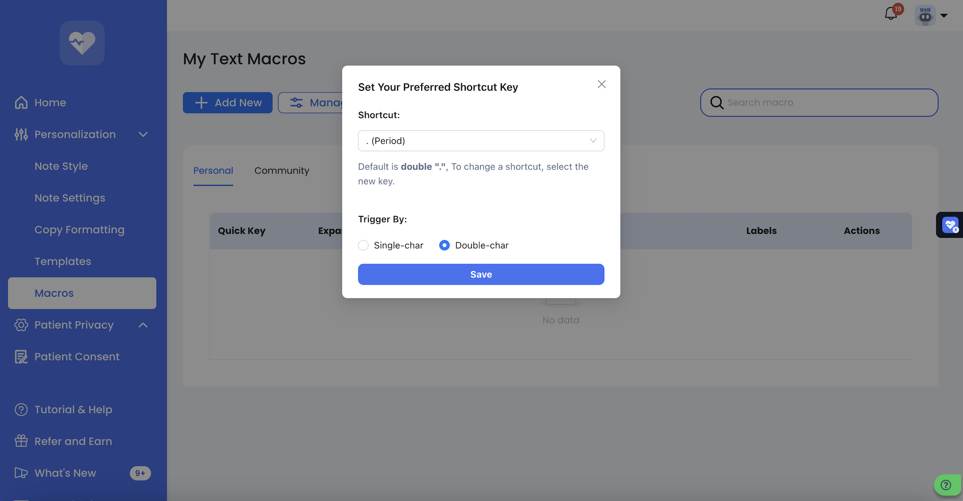Click the Patient Consent document icon
The image size is (963, 501).
pyautogui.click(x=21, y=356)
